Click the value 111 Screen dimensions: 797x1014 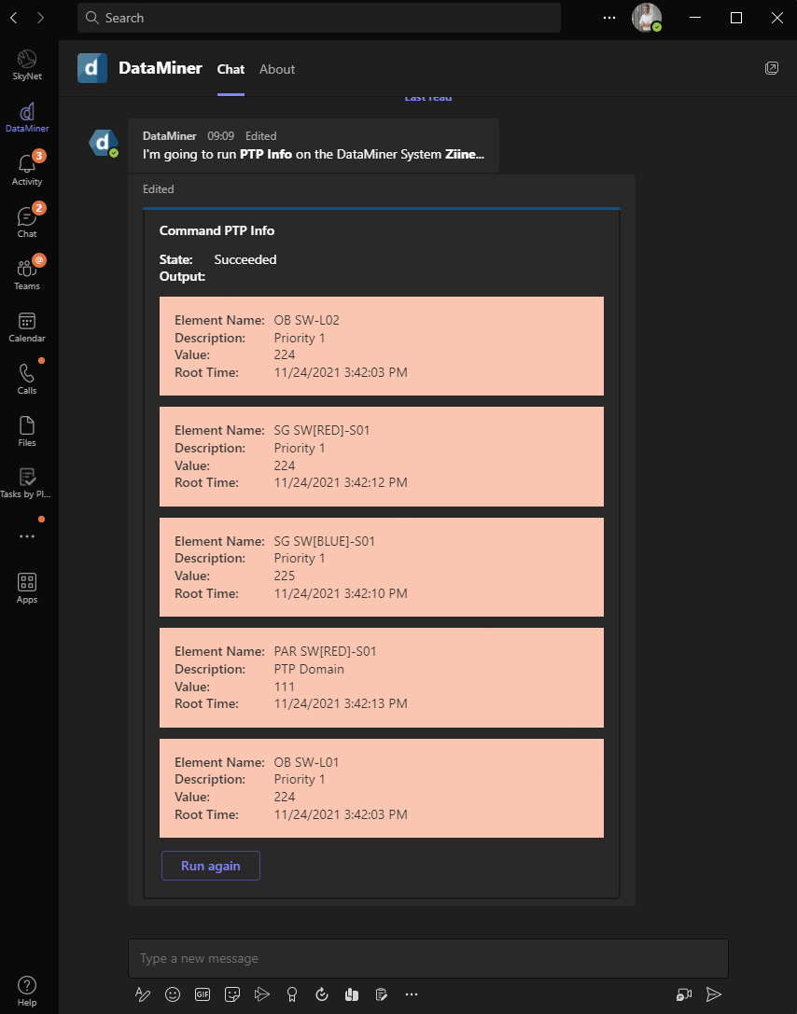coord(284,687)
